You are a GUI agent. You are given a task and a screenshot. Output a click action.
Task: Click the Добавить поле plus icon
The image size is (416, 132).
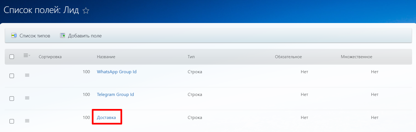(63, 35)
